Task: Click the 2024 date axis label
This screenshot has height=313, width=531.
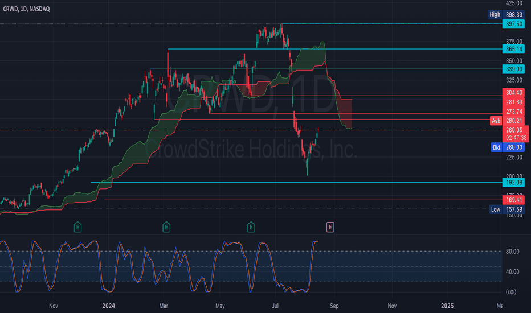Action: pyautogui.click(x=109, y=306)
